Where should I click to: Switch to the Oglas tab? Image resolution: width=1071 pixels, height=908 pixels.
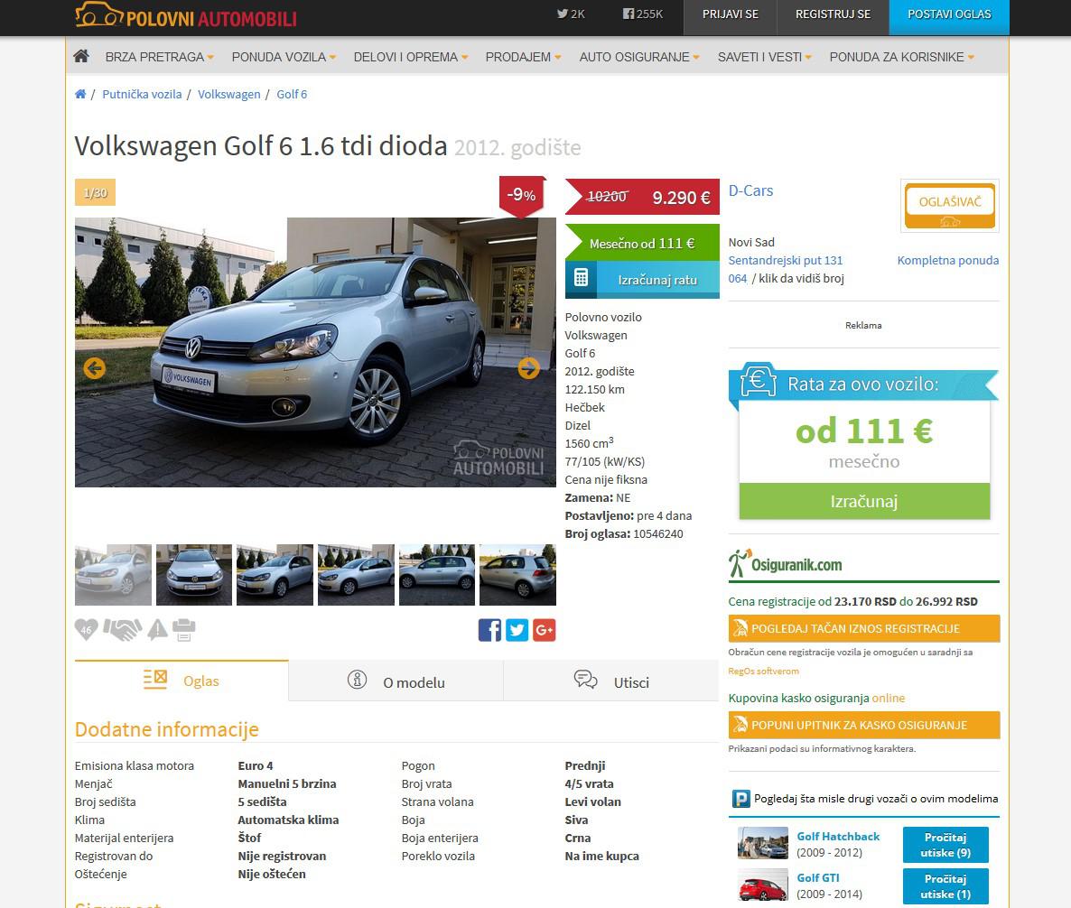pyautogui.click(x=182, y=681)
